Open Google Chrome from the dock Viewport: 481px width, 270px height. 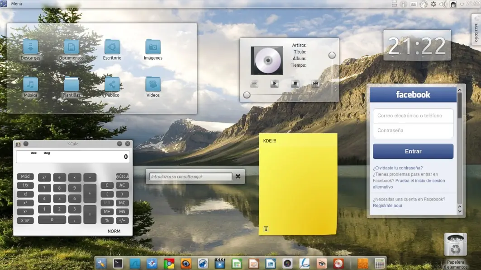point(169,264)
